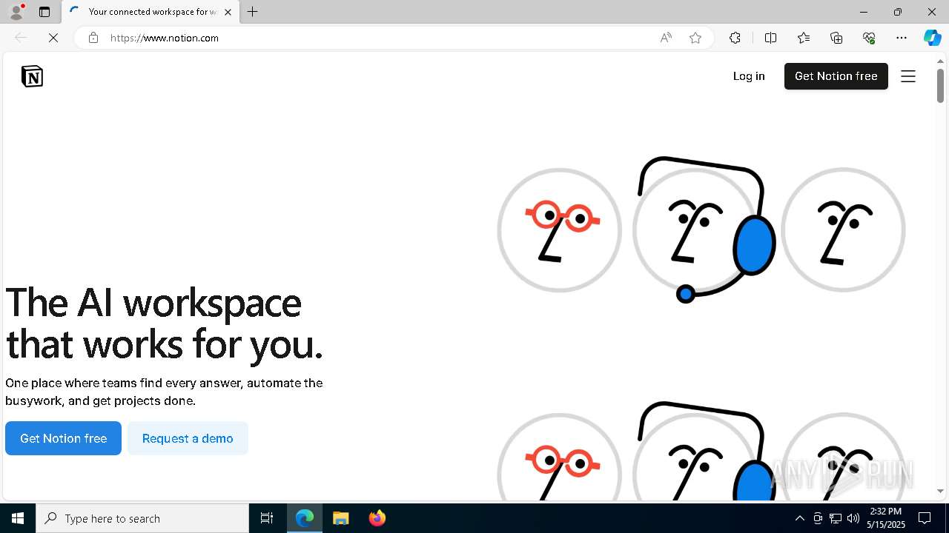The height and width of the screenshot is (533, 949).
Task: Open the volume control tray icon
Action: 853,518
